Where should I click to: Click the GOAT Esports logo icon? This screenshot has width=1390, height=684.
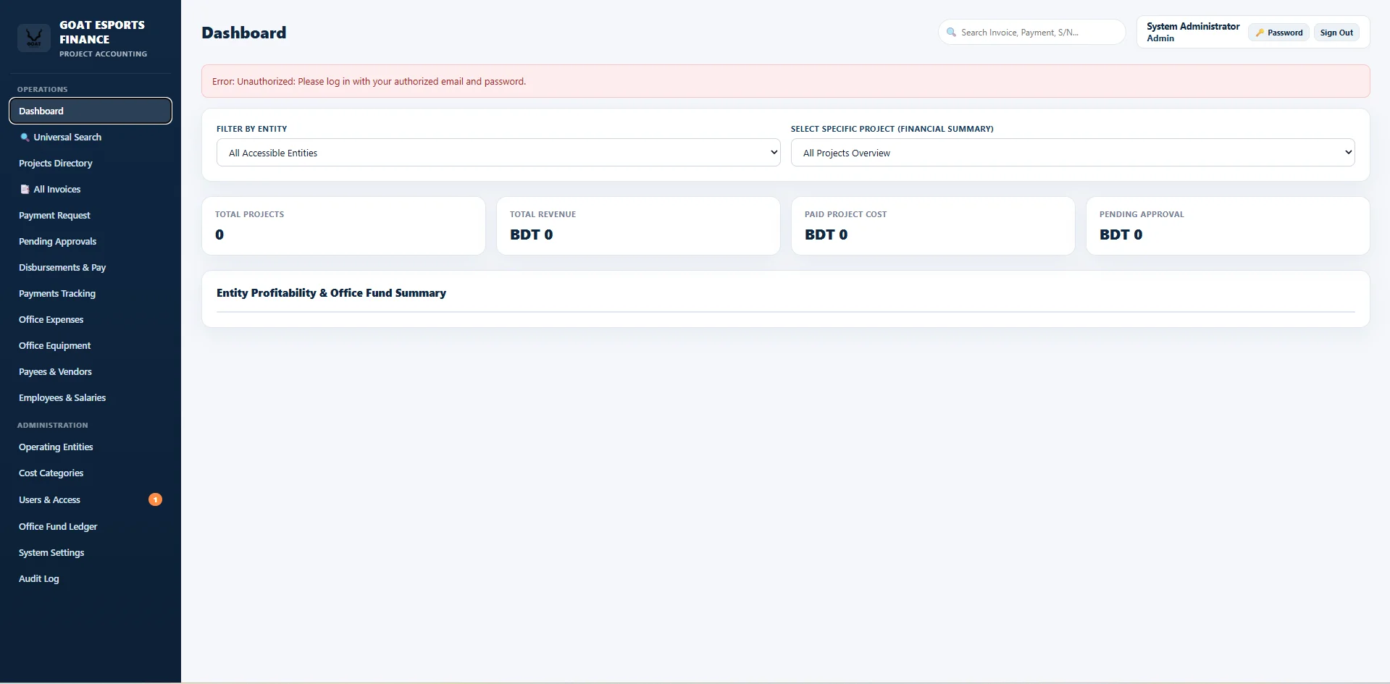pyautogui.click(x=34, y=38)
